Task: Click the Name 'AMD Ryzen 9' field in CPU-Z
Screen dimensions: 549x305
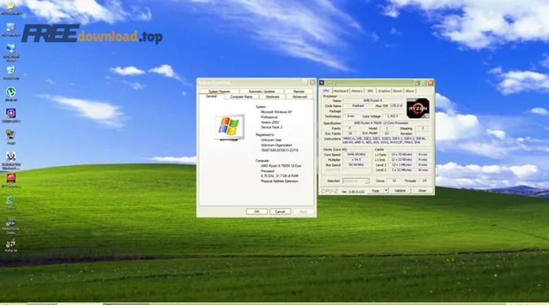Action: (373, 101)
